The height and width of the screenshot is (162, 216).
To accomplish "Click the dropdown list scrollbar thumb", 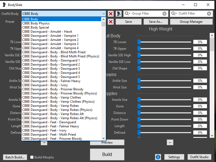I will 103,24.
